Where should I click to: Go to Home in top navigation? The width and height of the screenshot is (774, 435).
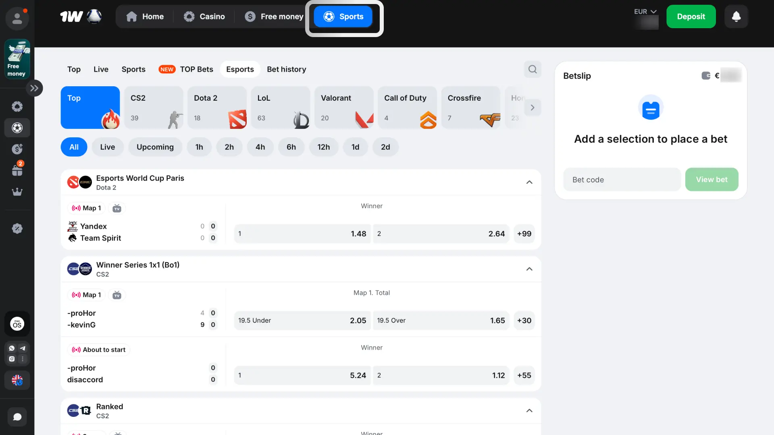(x=145, y=17)
